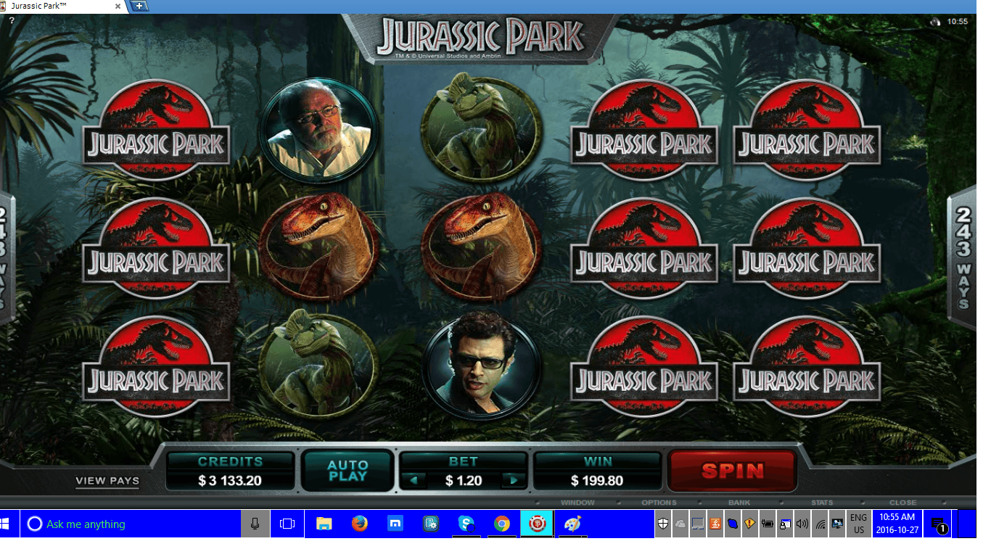Open Chrome from the taskbar
The width and height of the screenshot is (991, 557).
pyautogui.click(x=501, y=524)
